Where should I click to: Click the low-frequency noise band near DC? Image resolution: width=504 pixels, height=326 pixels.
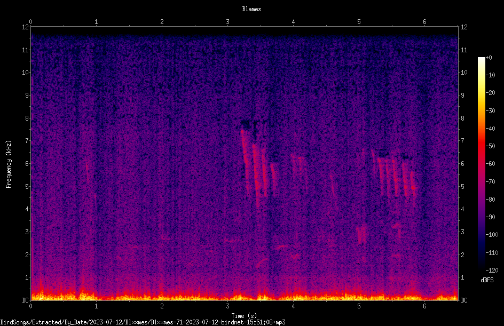point(245,296)
